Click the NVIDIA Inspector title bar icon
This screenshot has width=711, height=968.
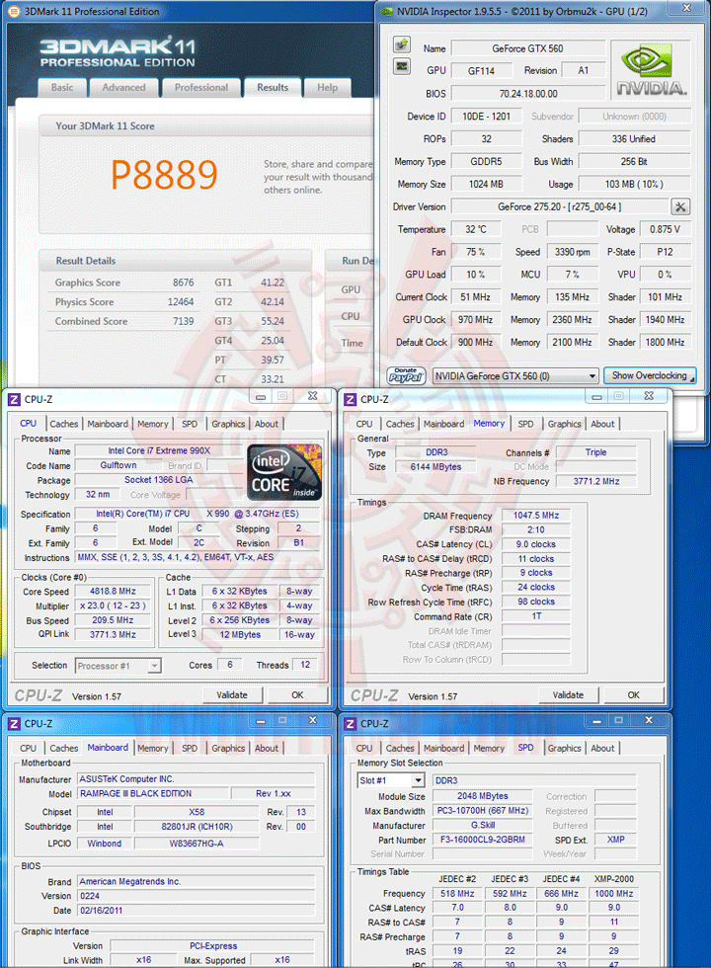point(386,11)
